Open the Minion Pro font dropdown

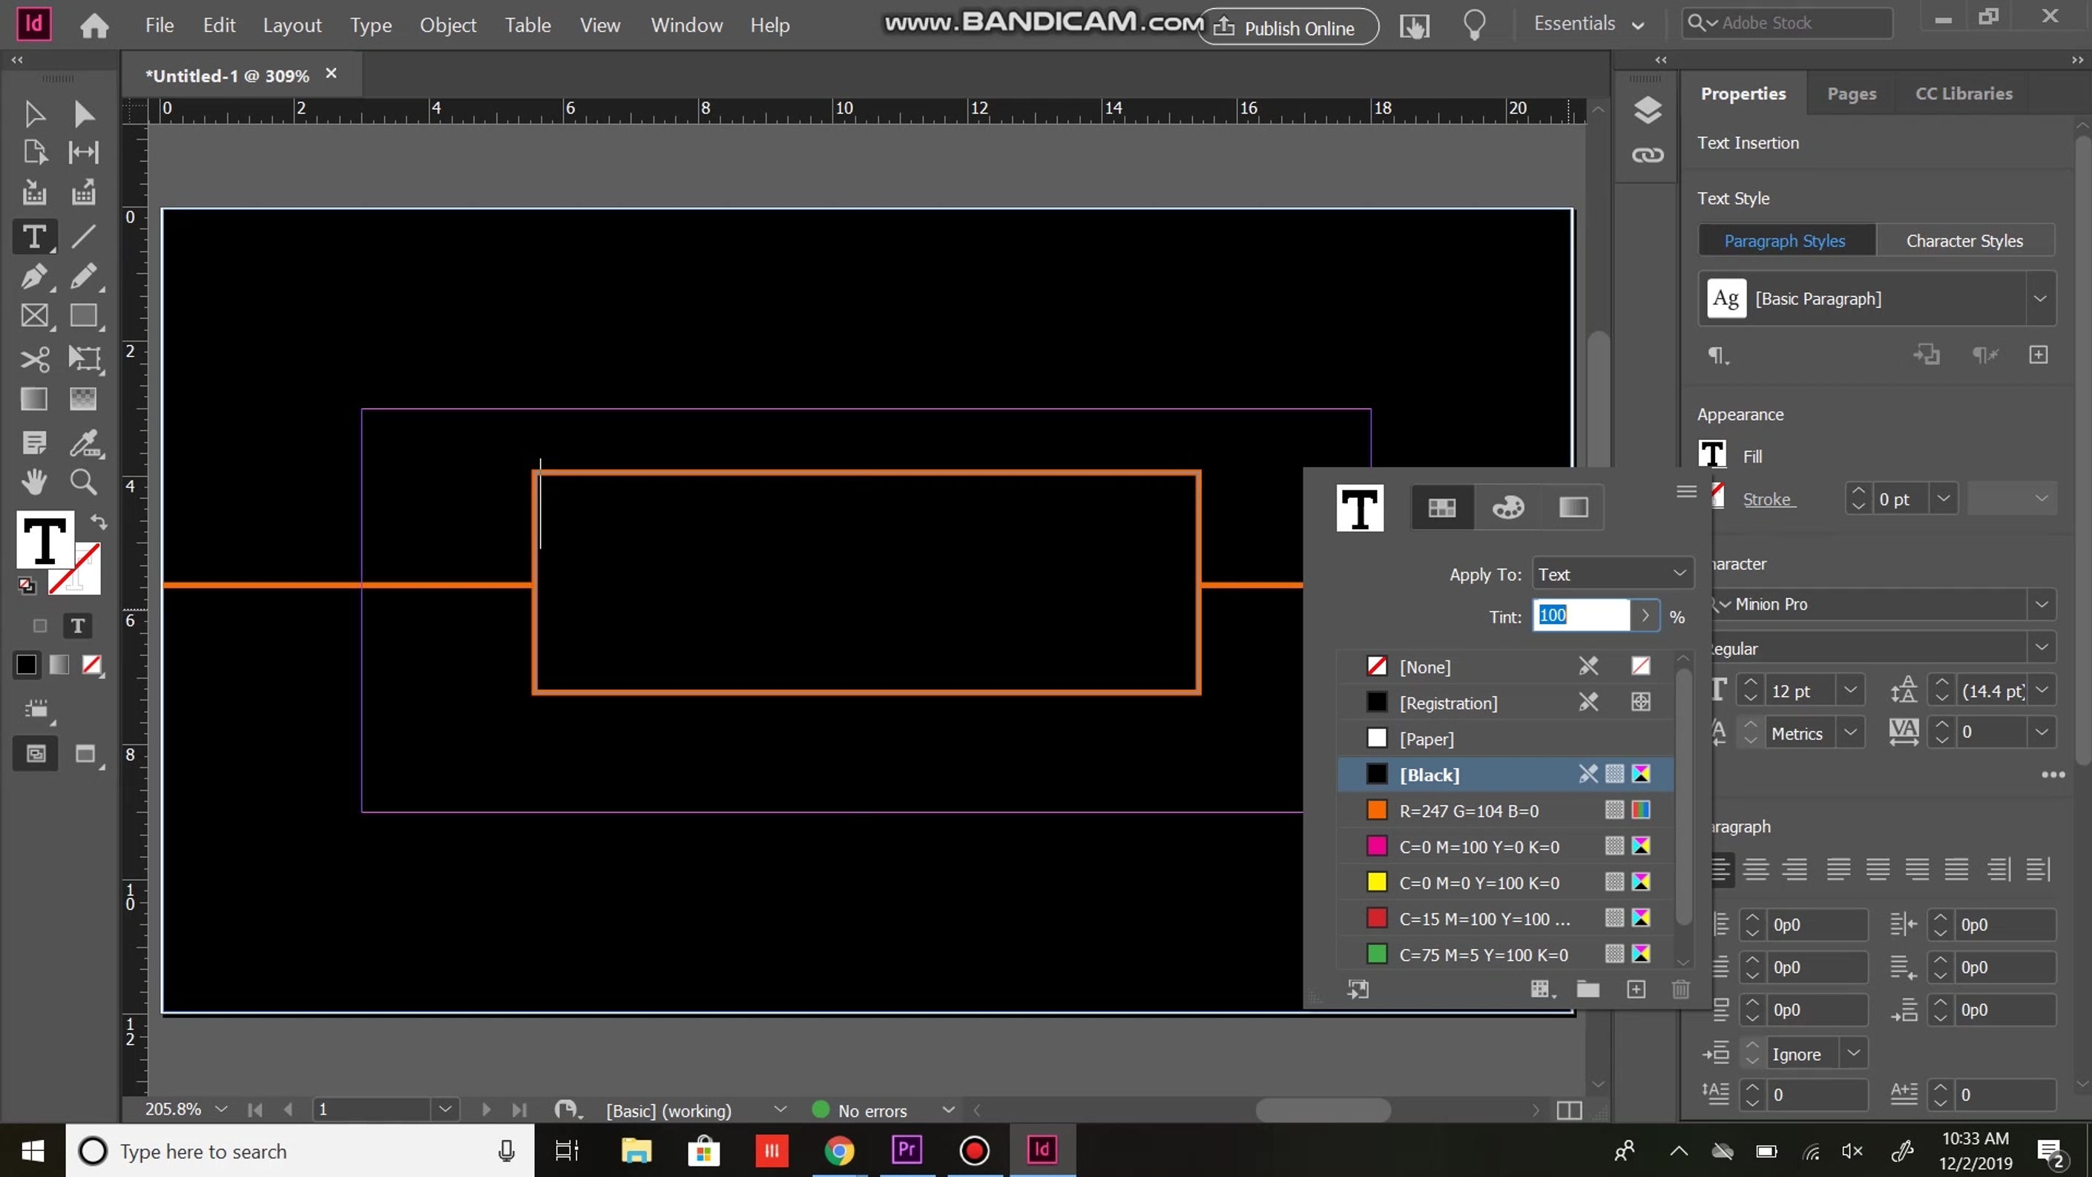[2041, 604]
